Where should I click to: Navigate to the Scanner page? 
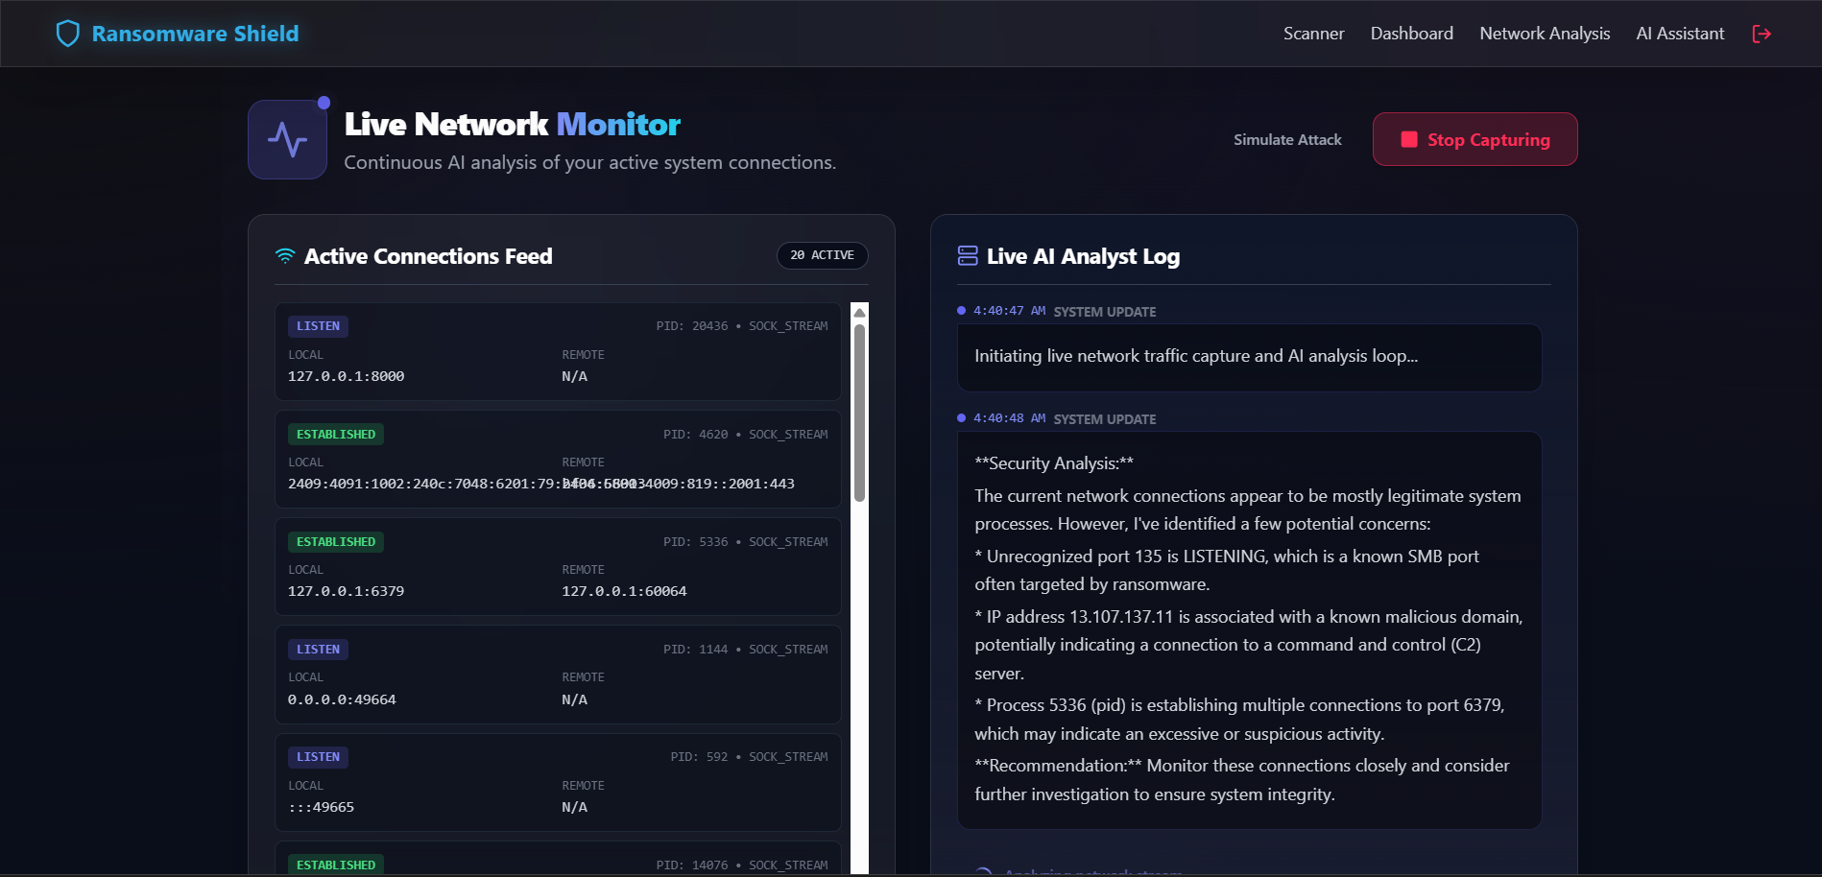(x=1313, y=33)
